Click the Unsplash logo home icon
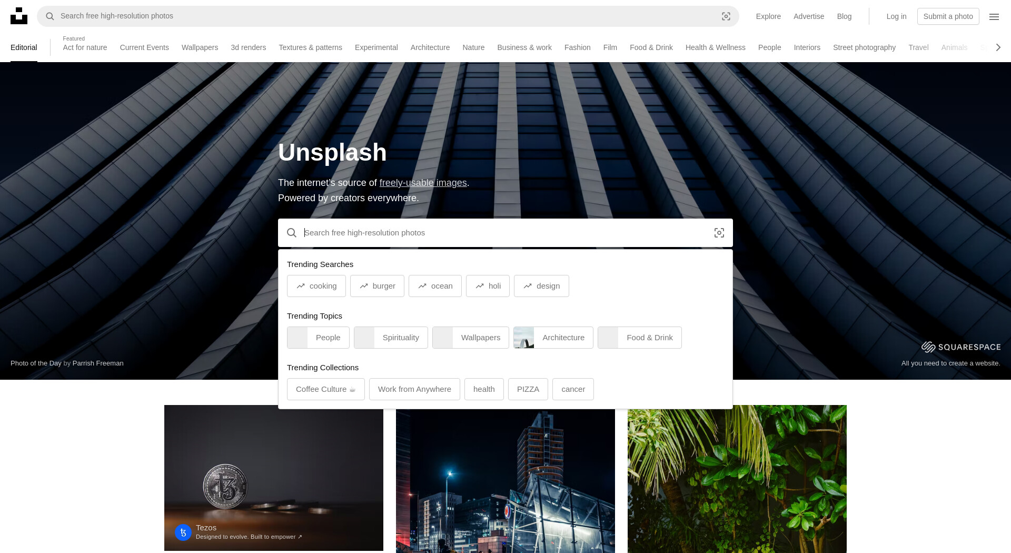Screen dimensions: 1011x553 click(19, 16)
